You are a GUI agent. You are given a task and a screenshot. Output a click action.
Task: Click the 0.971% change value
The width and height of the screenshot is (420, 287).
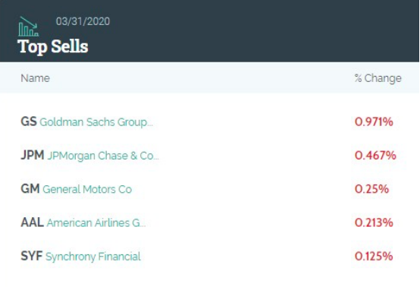[x=374, y=121]
